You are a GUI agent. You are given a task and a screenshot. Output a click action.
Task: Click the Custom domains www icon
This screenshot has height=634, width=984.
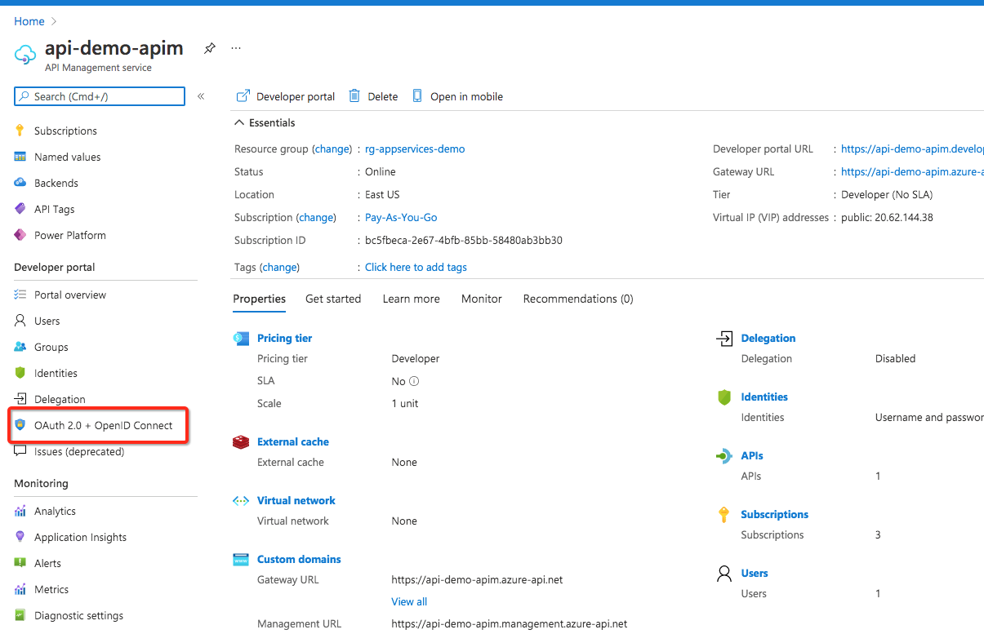241,560
